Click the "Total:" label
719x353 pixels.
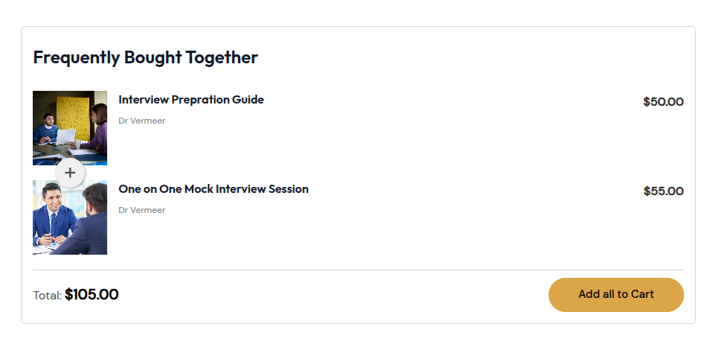tap(47, 296)
